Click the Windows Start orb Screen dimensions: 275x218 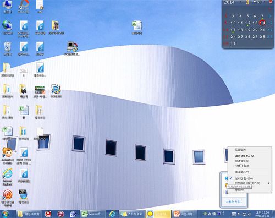coord(5,214)
